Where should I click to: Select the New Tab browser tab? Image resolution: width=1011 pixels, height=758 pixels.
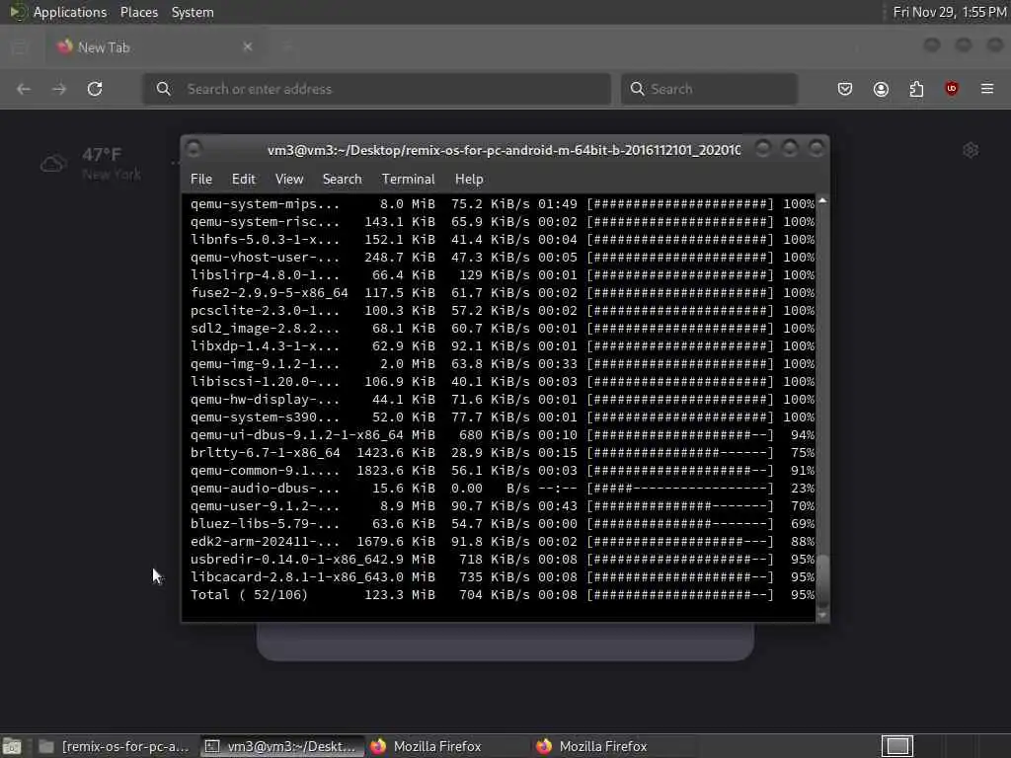(x=155, y=47)
